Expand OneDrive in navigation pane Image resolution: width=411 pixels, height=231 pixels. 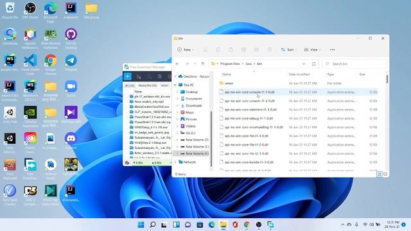pos(175,76)
